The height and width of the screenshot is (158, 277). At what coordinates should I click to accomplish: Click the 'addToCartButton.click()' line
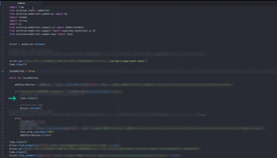coord(35,135)
